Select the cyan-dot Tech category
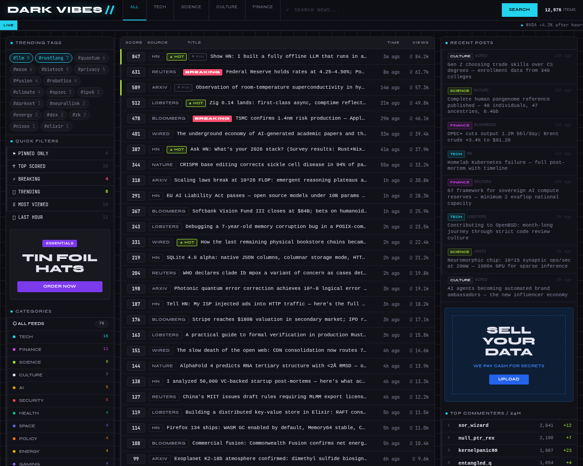 point(26,337)
